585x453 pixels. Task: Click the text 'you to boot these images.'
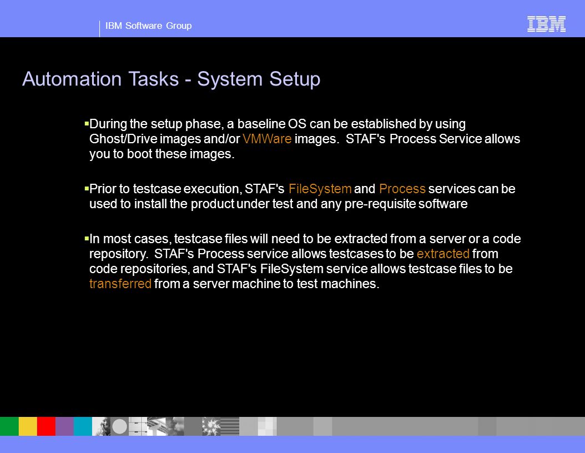pos(162,154)
